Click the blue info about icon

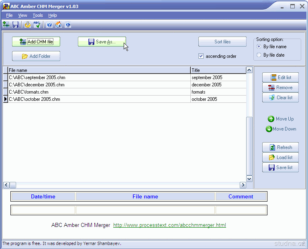68,25
